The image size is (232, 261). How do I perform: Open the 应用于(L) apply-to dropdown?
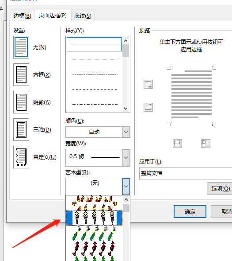186,173
